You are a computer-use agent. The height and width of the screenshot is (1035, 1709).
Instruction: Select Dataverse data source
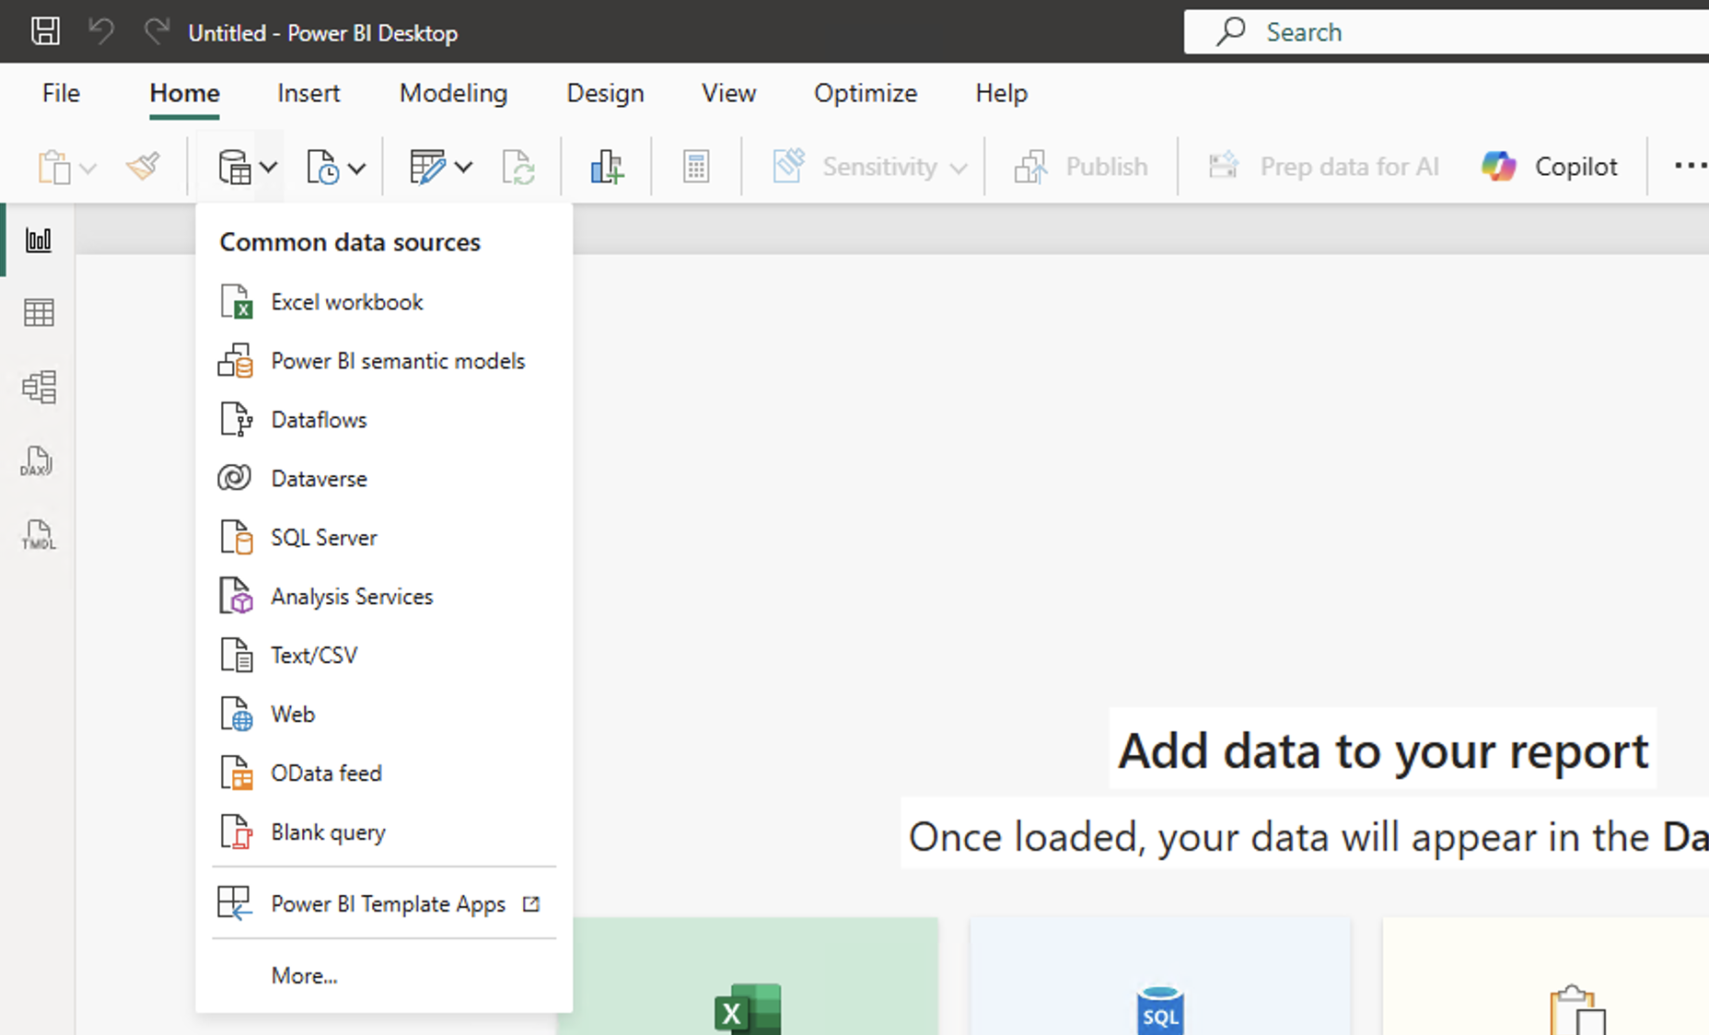coord(384,479)
